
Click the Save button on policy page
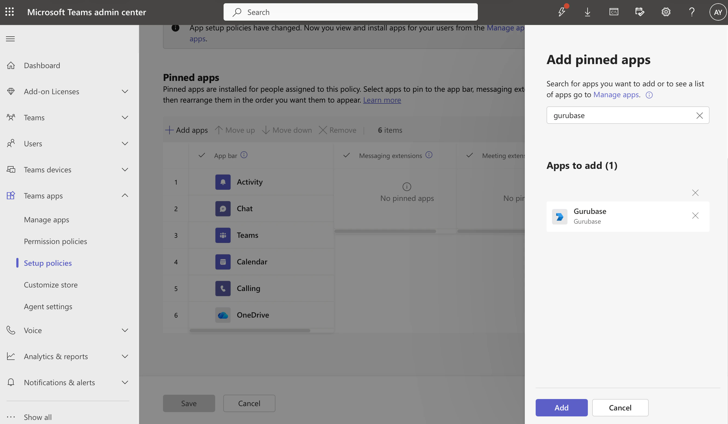pyautogui.click(x=189, y=403)
